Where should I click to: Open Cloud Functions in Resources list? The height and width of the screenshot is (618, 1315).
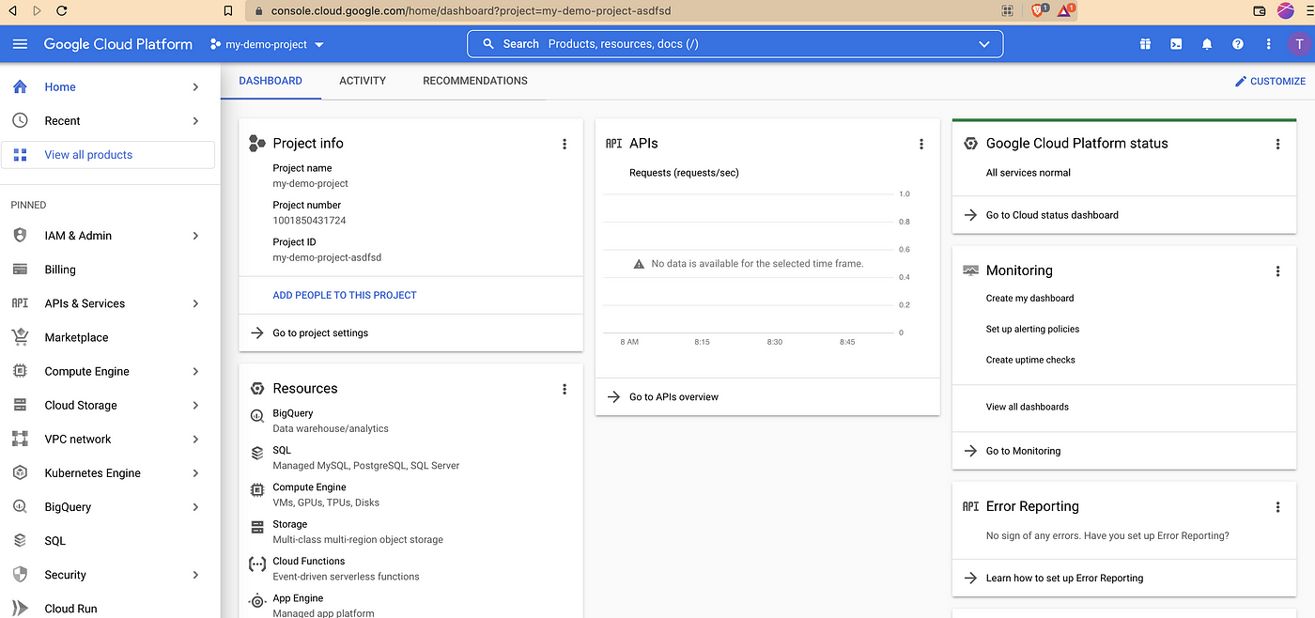(309, 561)
